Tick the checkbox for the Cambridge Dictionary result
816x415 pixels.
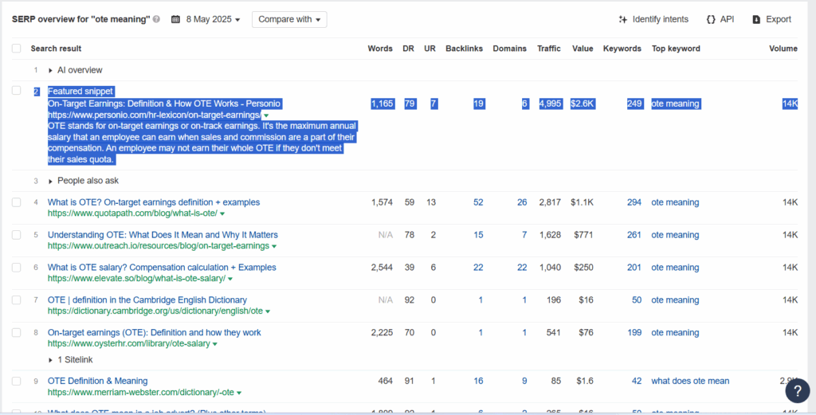click(17, 300)
